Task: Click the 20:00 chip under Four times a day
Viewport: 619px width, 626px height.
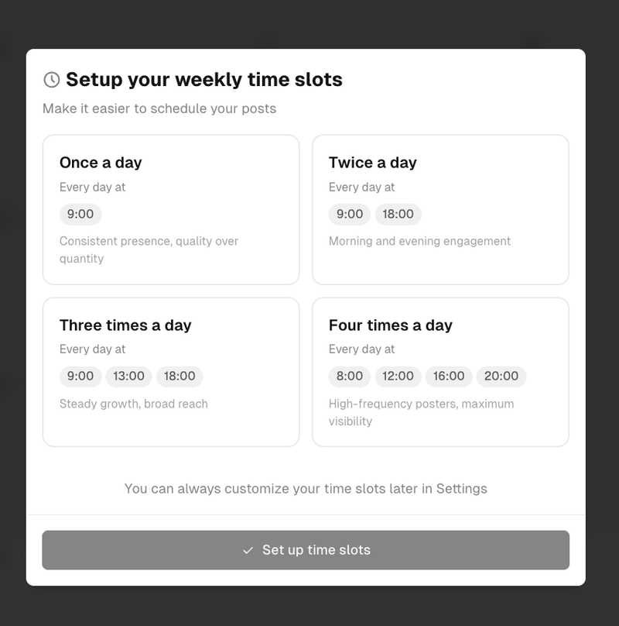Action: click(x=501, y=377)
